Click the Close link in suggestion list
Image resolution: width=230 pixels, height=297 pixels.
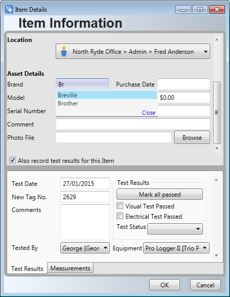click(x=149, y=113)
